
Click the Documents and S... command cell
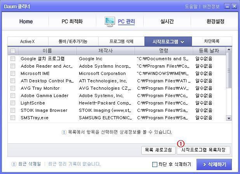[x=163, y=59]
